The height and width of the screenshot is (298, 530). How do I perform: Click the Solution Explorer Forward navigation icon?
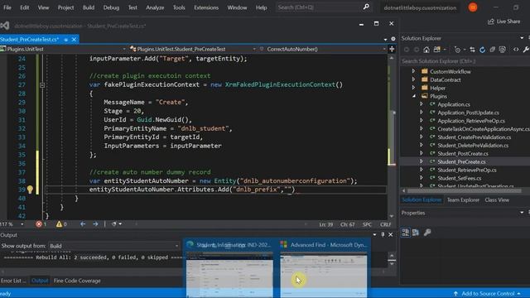pos(417,50)
